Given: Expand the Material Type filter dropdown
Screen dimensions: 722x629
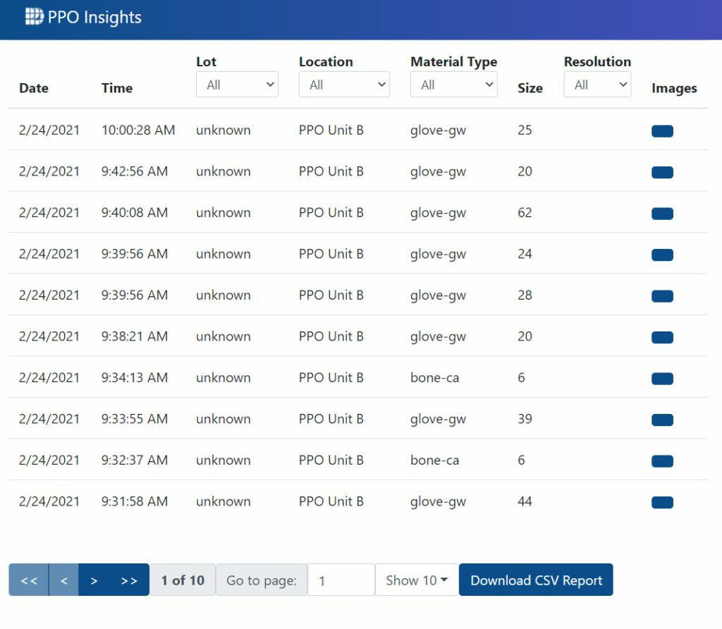Looking at the screenshot, I should pyautogui.click(x=453, y=84).
